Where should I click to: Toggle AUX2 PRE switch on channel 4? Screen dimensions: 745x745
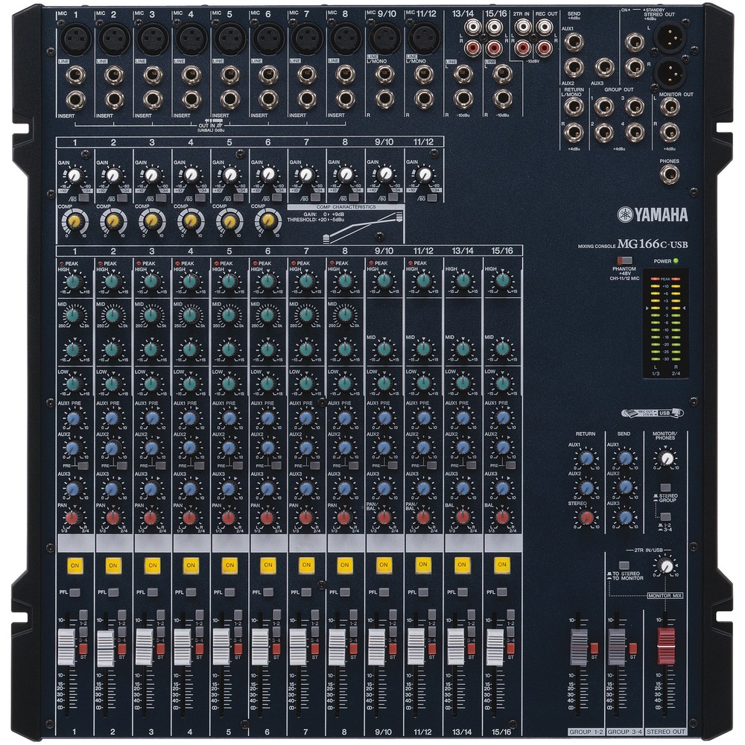pos(200,466)
